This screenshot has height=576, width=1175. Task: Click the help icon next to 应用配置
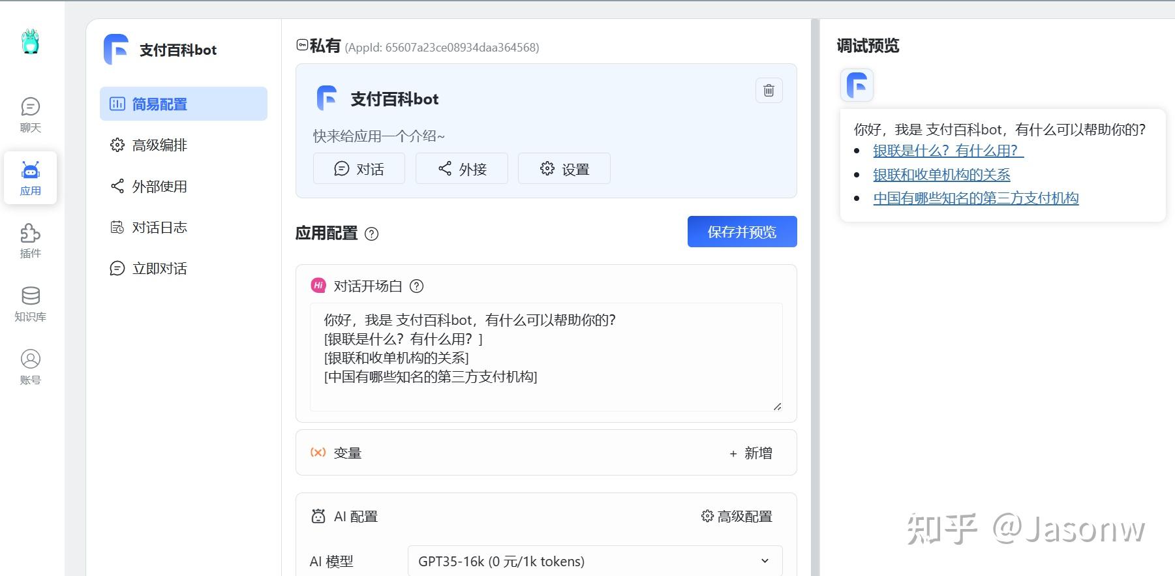tap(371, 234)
